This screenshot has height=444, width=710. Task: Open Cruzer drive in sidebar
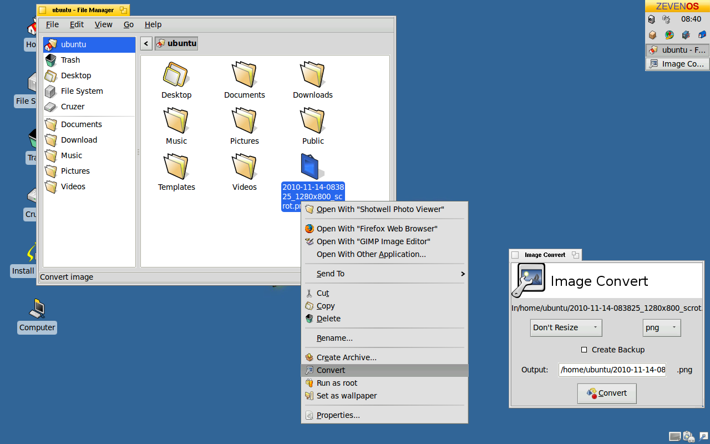pyautogui.click(x=72, y=107)
